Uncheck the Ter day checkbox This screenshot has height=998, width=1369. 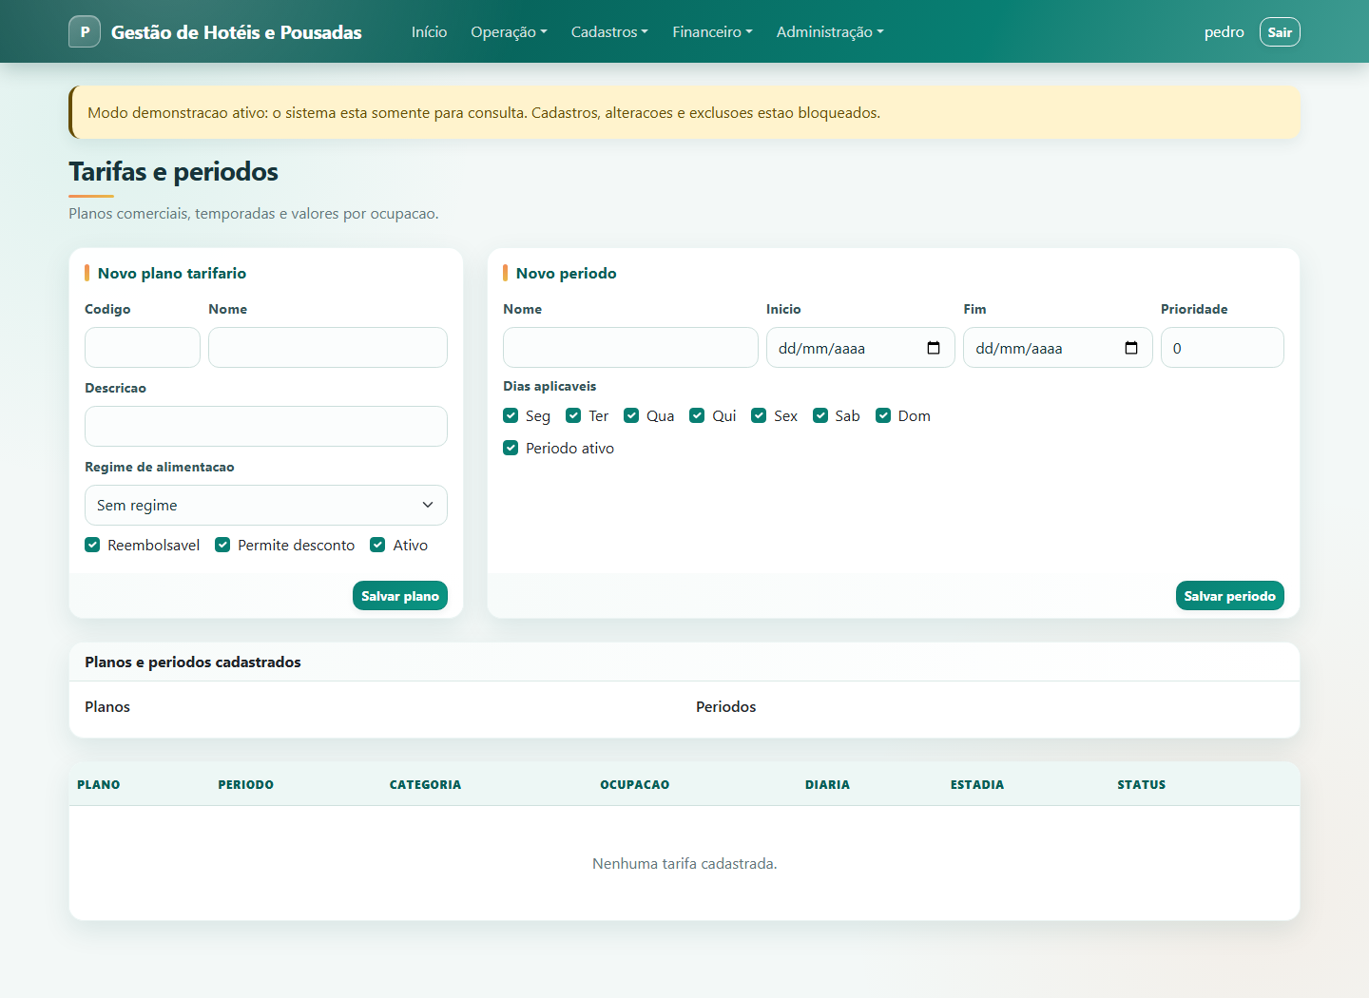[x=573, y=415]
